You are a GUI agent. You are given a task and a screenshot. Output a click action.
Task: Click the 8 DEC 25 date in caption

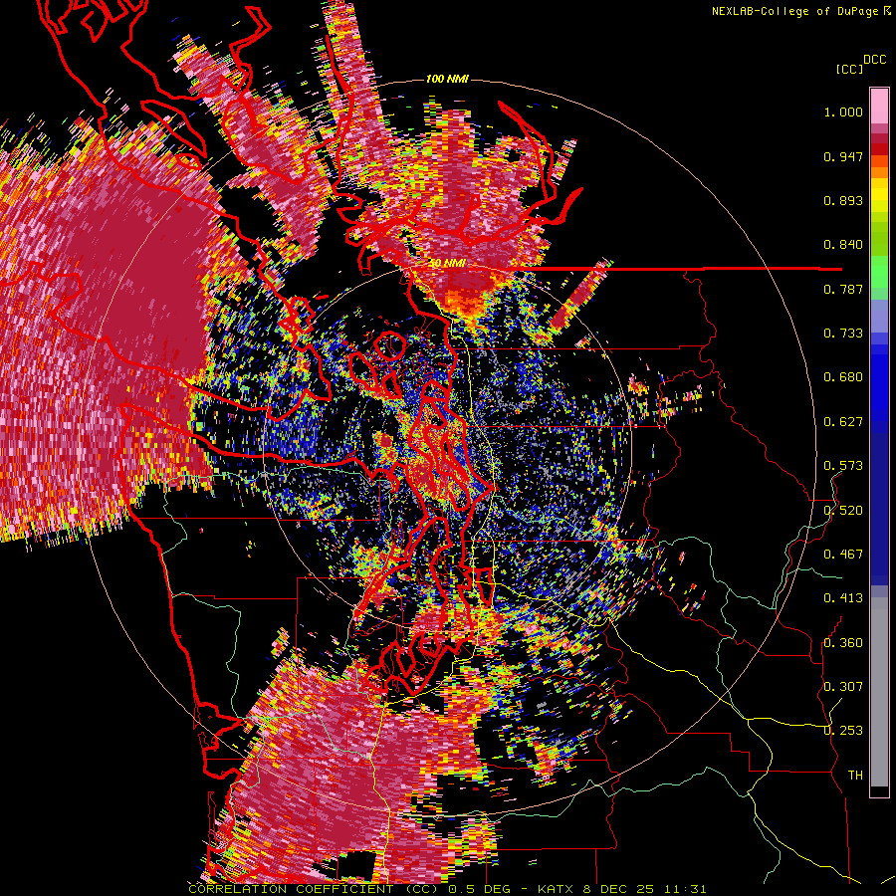(x=620, y=889)
